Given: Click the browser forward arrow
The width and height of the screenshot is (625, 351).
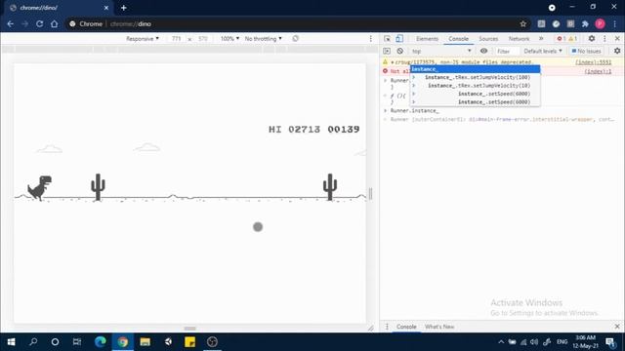Looking at the screenshot, I should pos(24,23).
